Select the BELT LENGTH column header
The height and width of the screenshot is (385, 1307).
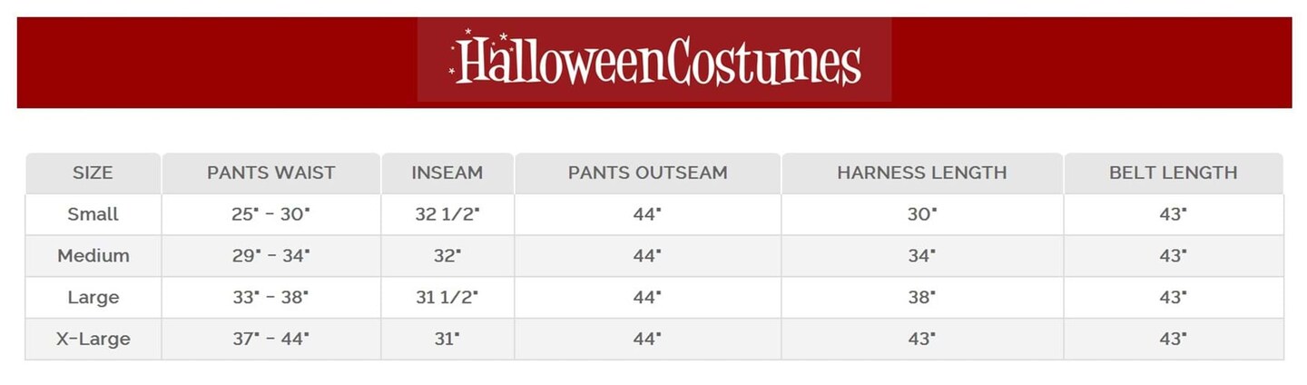click(x=1173, y=173)
